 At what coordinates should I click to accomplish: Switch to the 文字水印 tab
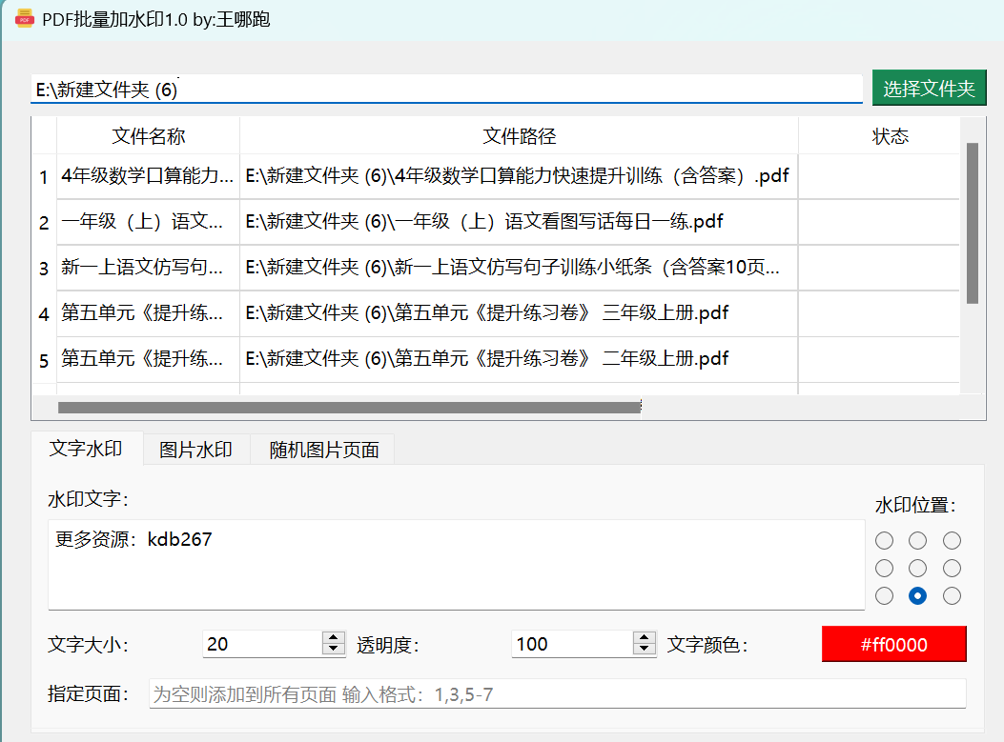(86, 449)
